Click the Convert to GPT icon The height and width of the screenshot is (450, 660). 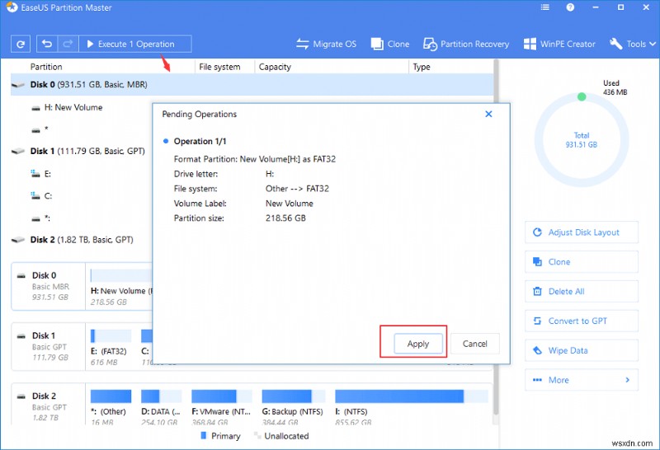[538, 321]
